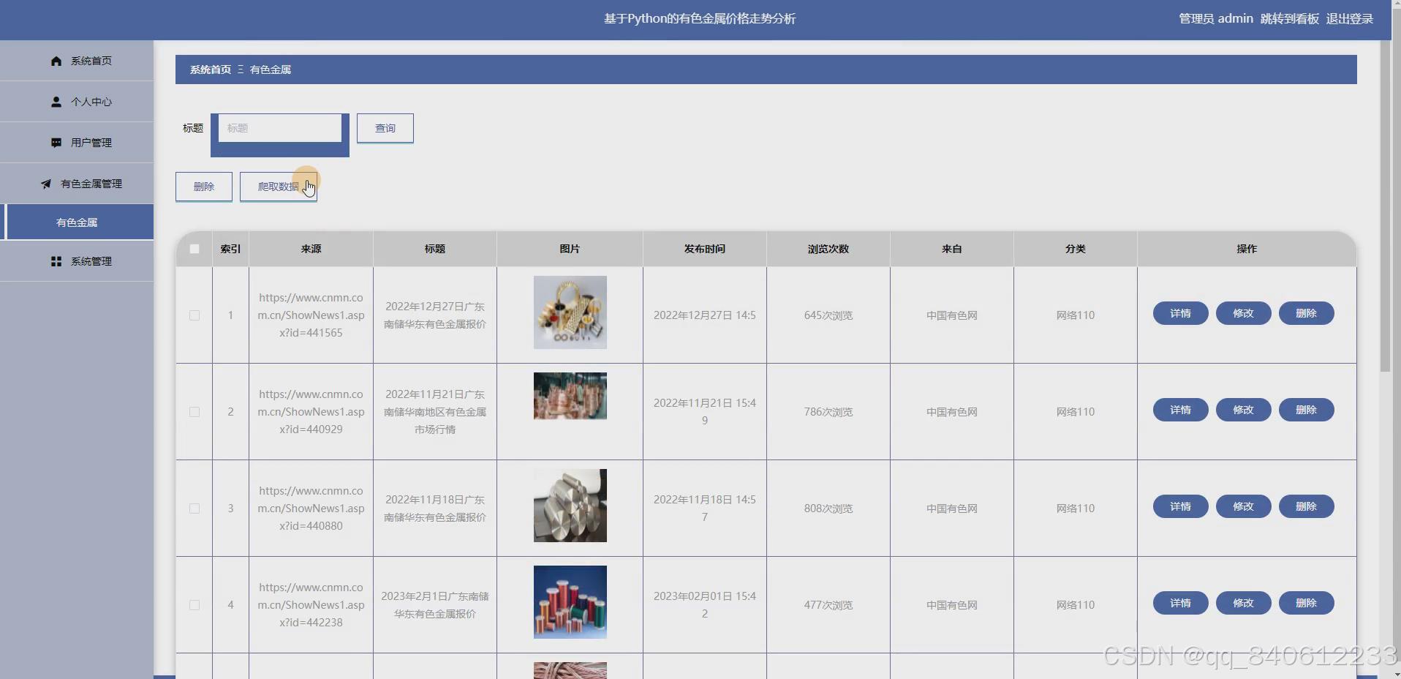1401x679 pixels.
Task: Click the copper coils thumbnail in row 2
Action: [570, 396]
